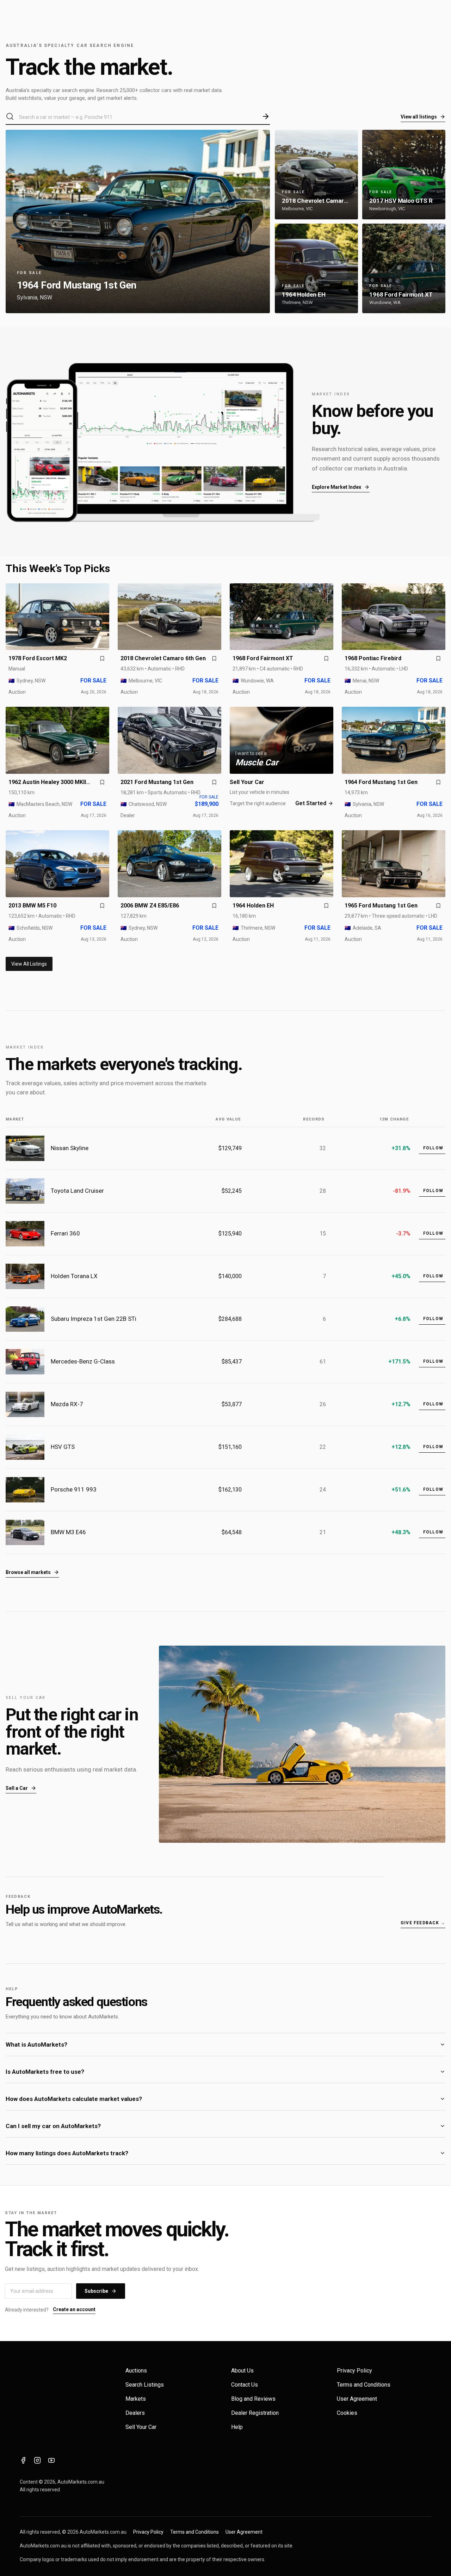
Task: Bookmark the 2013 BMW M5 F10 listing
Action: 102,906
